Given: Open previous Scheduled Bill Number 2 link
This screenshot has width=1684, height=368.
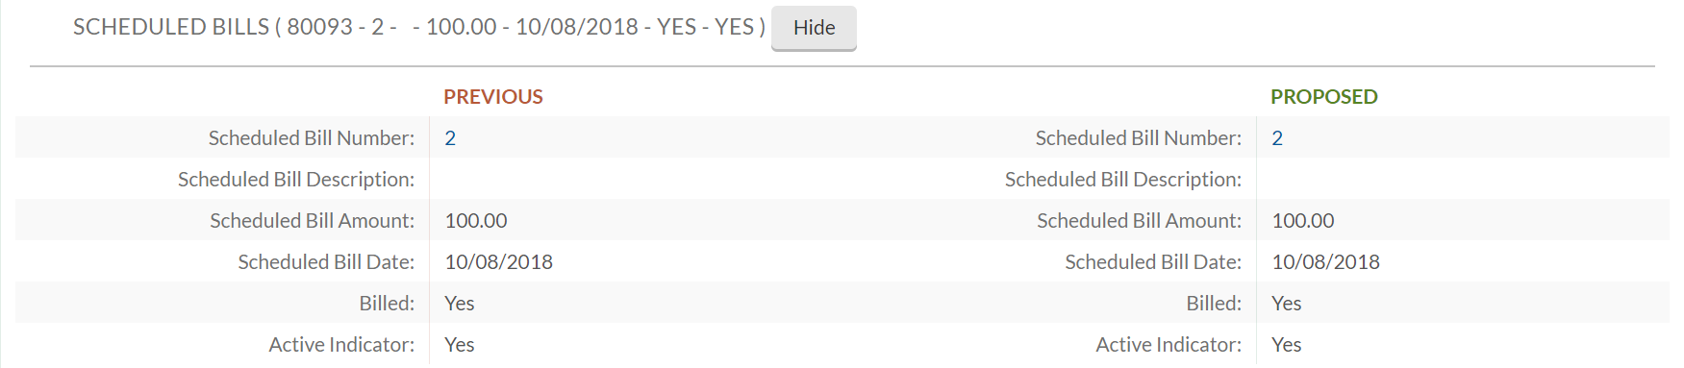Looking at the screenshot, I should coord(450,138).
